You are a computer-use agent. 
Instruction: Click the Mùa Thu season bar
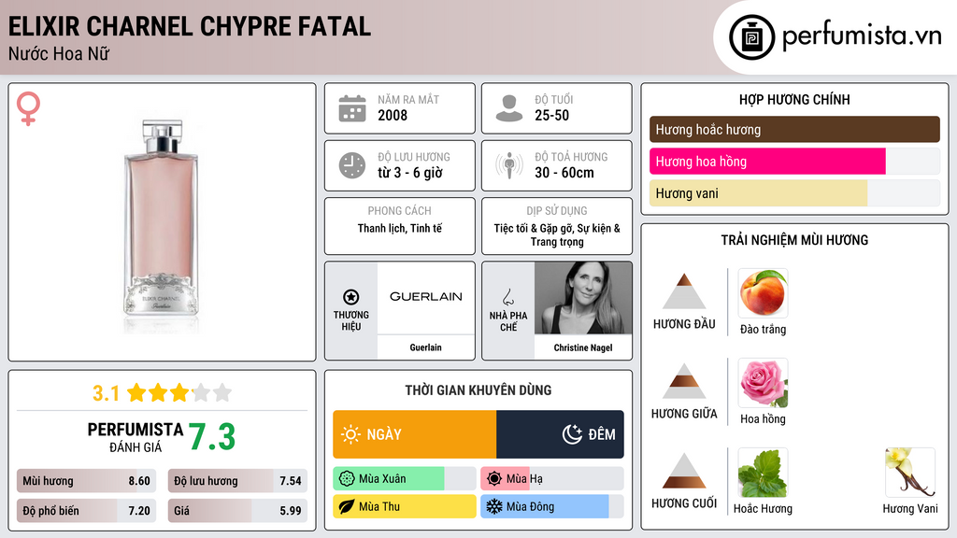404,506
